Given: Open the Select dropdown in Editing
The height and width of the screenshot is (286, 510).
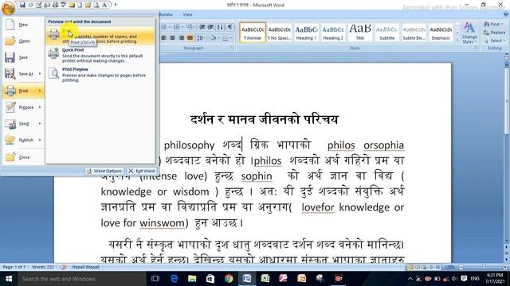Looking at the screenshot, I should tap(494, 41).
